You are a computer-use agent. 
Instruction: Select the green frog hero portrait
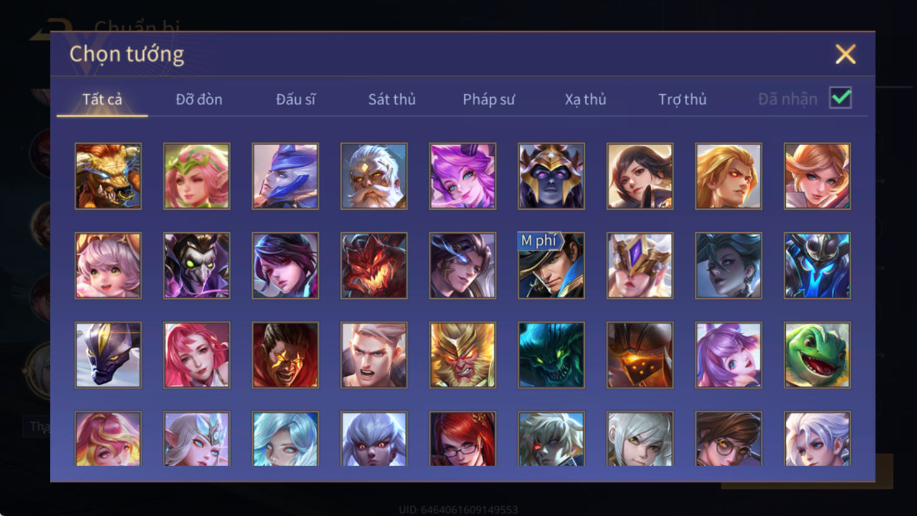(817, 355)
